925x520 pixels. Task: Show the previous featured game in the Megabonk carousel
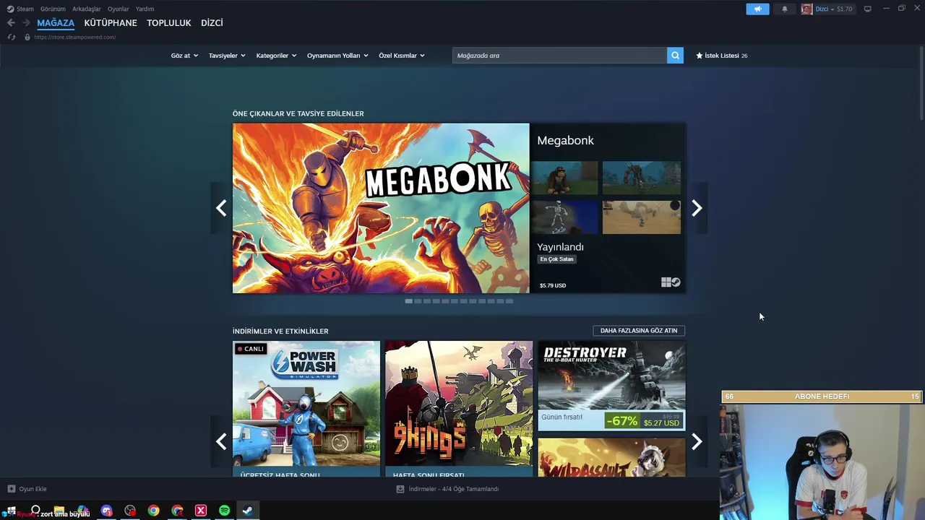pos(221,208)
